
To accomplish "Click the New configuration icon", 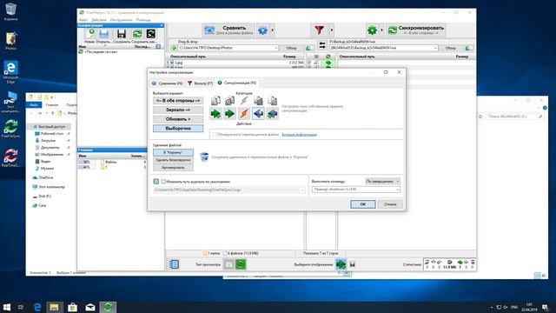I will tap(91, 34).
